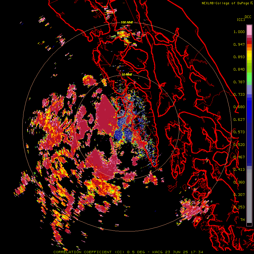Click the 0.680 scale value
The height and width of the screenshot is (254, 254).
(239, 107)
